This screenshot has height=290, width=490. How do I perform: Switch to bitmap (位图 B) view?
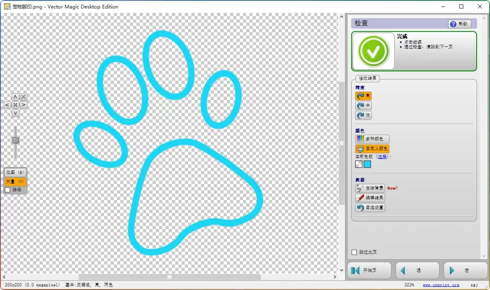pos(15,172)
